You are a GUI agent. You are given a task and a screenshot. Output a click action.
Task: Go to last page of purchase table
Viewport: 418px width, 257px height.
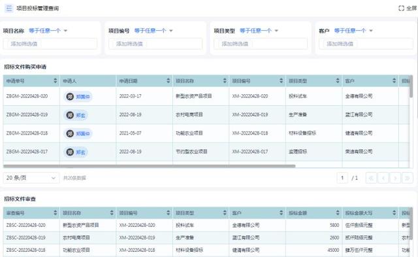408,178
